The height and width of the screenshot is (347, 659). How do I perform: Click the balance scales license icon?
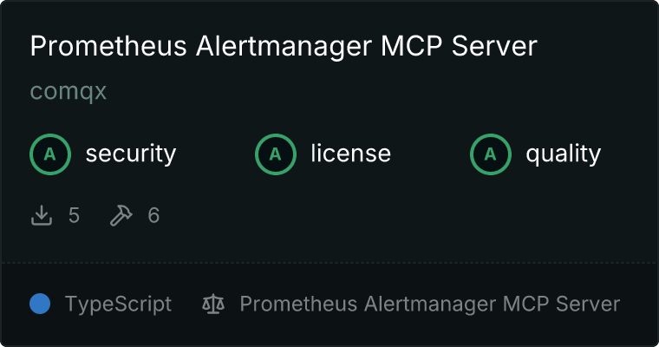pyautogui.click(x=213, y=304)
